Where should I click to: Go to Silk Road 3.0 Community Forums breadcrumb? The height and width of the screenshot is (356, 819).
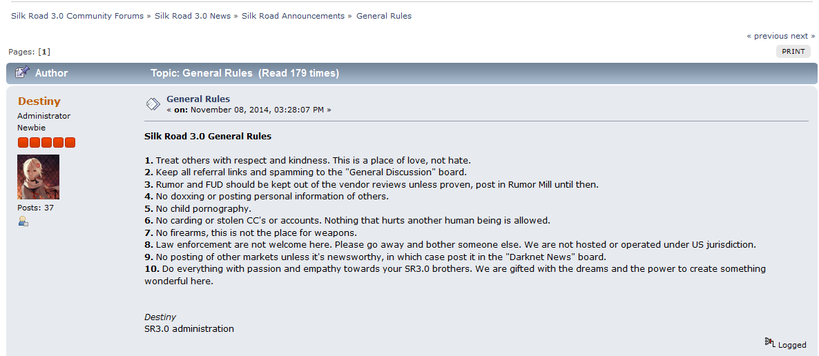tap(77, 16)
